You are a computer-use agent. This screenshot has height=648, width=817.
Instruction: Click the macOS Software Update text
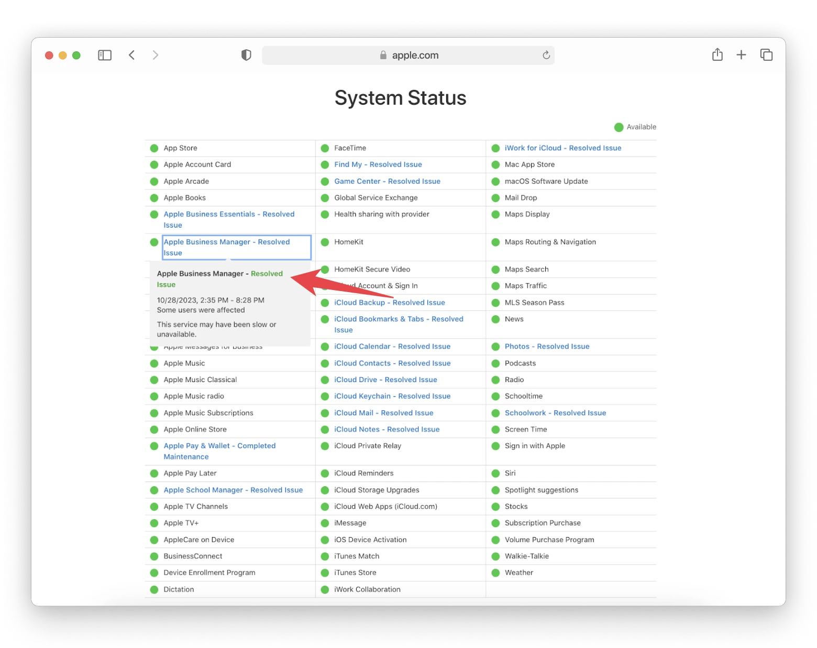[x=546, y=181]
